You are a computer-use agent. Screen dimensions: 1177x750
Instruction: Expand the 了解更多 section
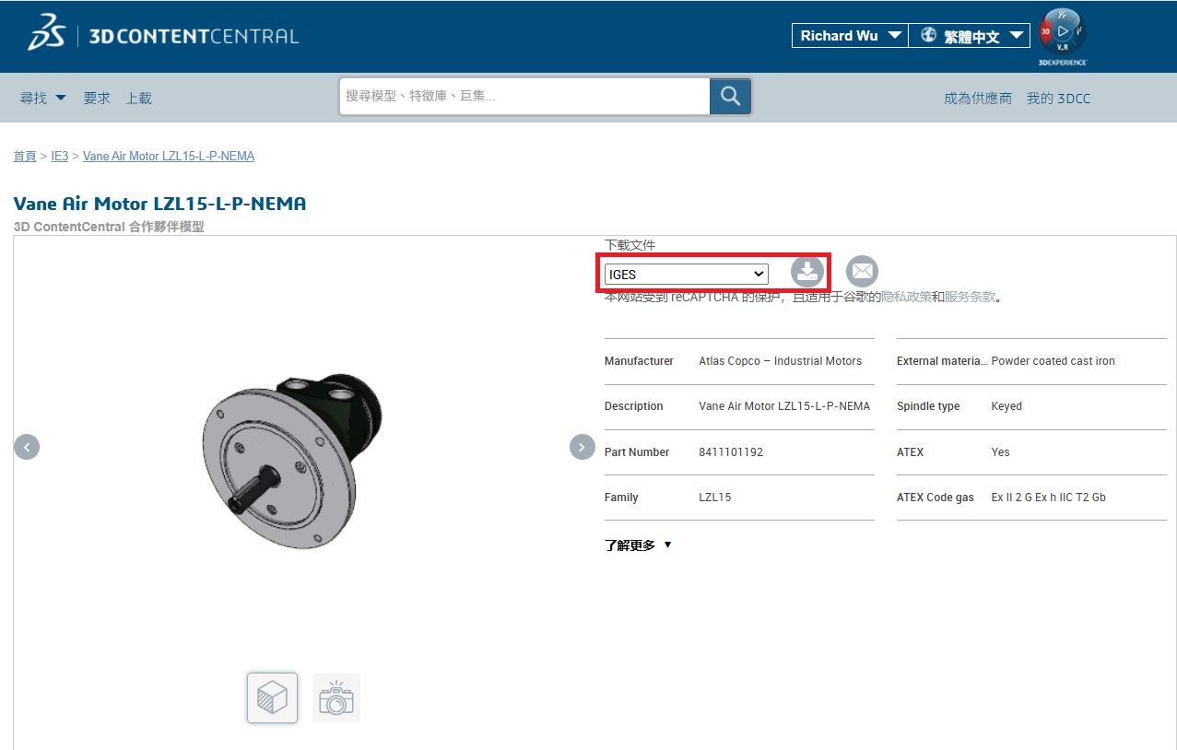click(x=638, y=545)
